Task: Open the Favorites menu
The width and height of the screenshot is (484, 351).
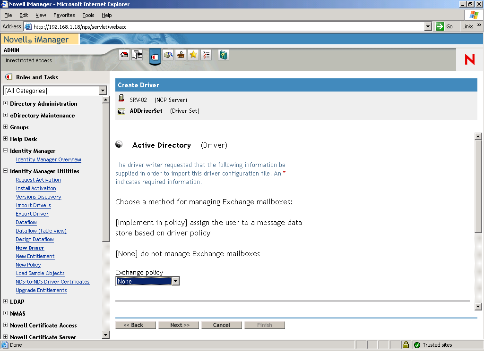Action: 64,15
